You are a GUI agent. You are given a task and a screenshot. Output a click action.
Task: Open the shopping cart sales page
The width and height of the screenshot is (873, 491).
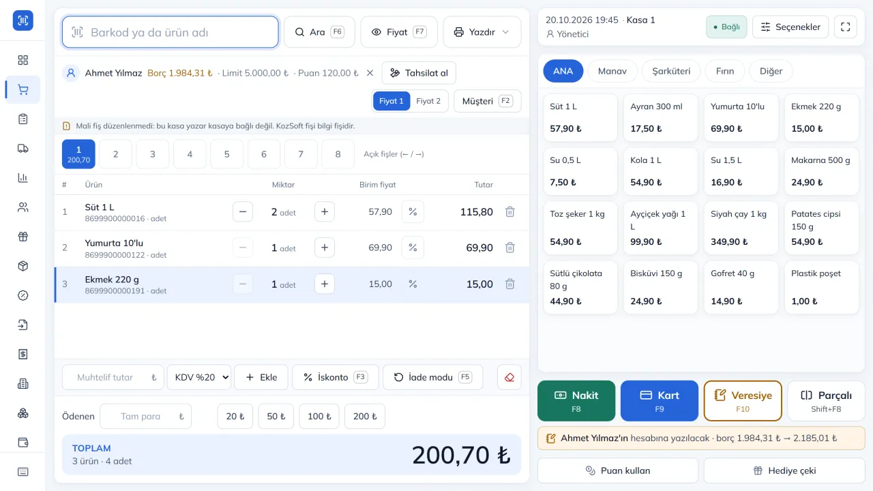point(23,89)
